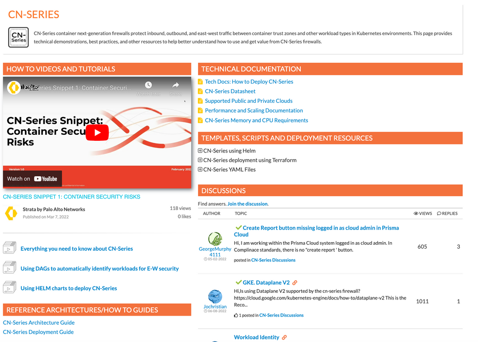The width and height of the screenshot is (478, 342).
Task: Open Using DAGs to automatically identify workloads link
Action: tap(100, 269)
